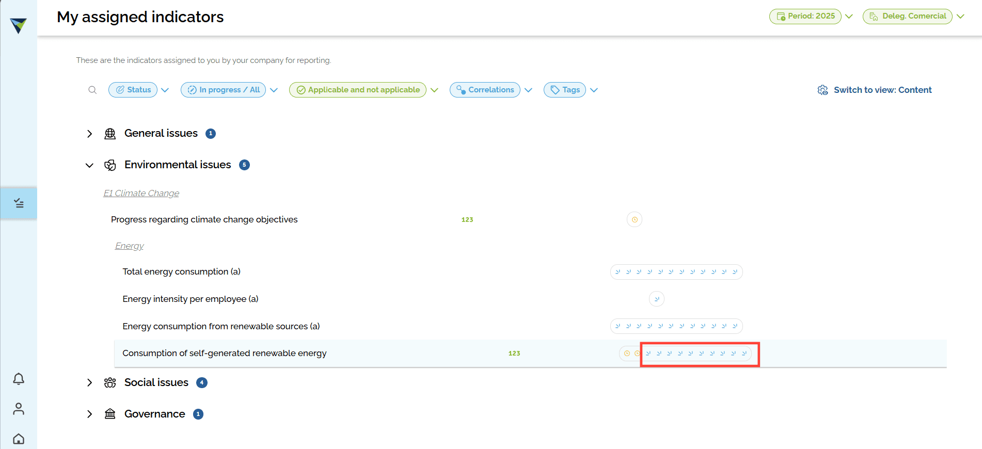Click the gear icon next to Switch to view
This screenshot has height=449, width=982.
pos(822,90)
